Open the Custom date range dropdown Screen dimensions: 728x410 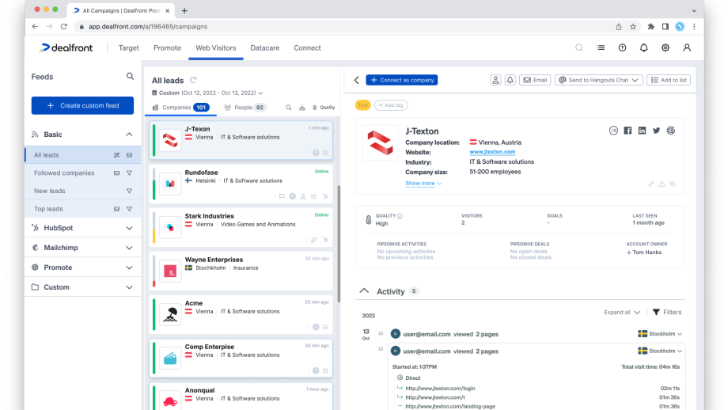207,93
